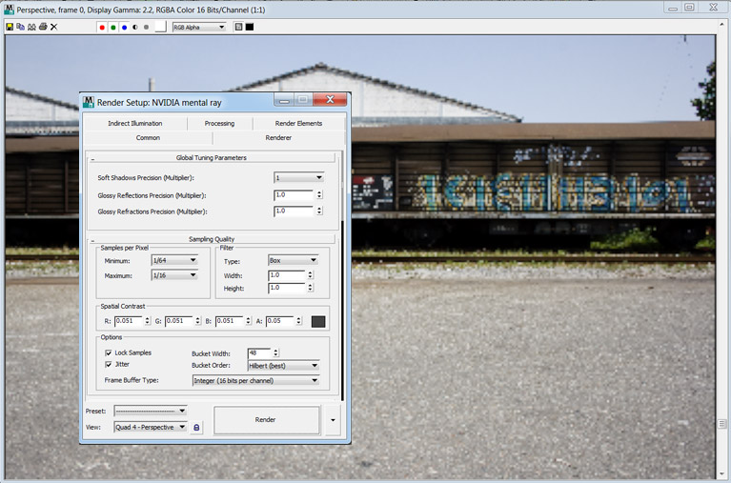Collapse the Global Tuning Parameters rollout

tap(212, 157)
